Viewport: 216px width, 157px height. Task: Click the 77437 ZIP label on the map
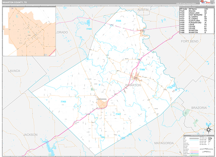click(118, 114)
